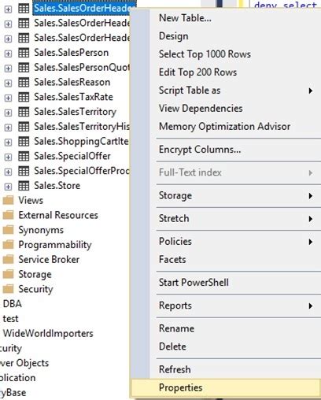Click the Synonyms folder icon

coord(8,230)
